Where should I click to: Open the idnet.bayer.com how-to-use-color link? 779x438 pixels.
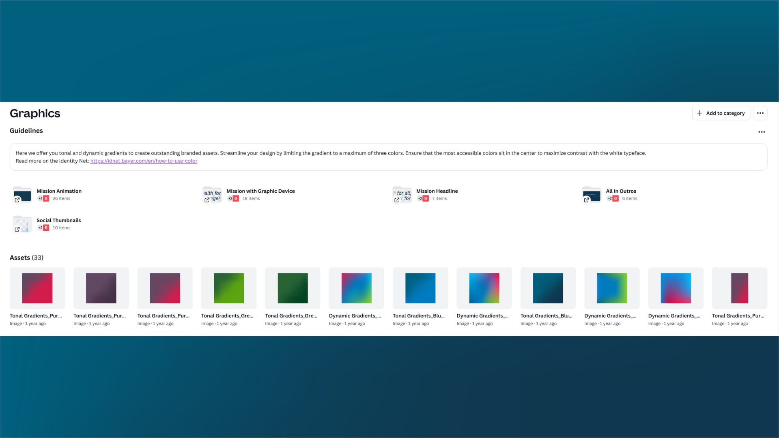[144, 161]
